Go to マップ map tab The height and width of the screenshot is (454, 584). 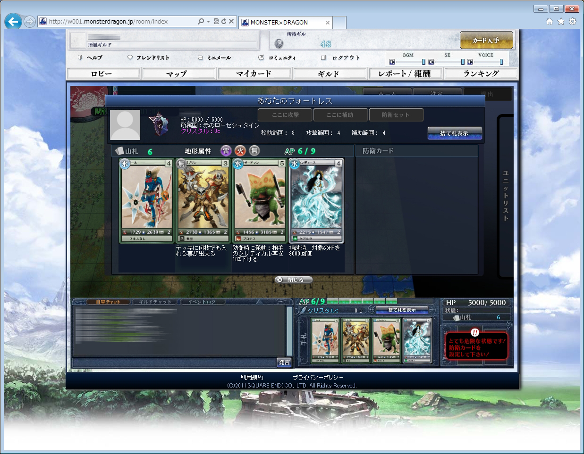(179, 74)
